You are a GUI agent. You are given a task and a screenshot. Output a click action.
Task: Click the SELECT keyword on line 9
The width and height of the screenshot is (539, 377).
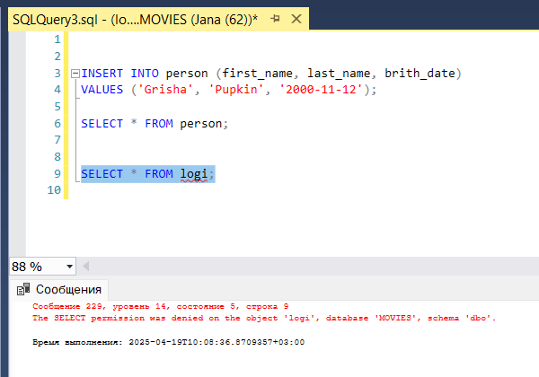pyautogui.click(x=102, y=174)
